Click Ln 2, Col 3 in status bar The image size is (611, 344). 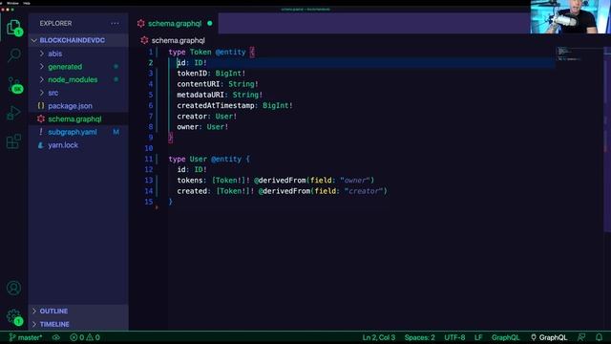tap(379, 337)
